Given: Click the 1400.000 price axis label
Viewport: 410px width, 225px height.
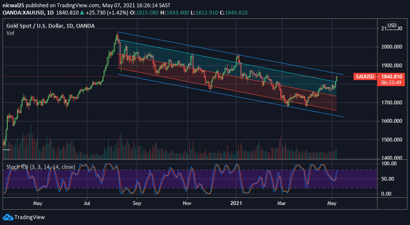Looking at the screenshot, I should pos(392,158).
